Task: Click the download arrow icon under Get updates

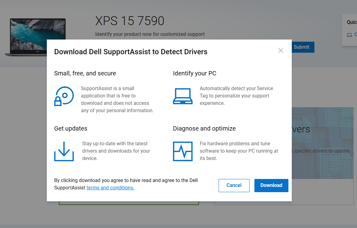Action: click(x=64, y=151)
